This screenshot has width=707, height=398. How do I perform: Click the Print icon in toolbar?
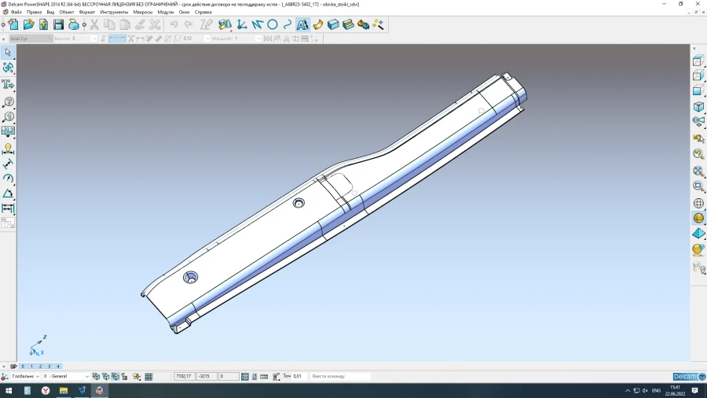click(73, 24)
